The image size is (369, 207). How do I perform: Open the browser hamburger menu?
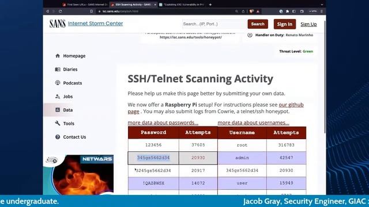(x=322, y=11)
